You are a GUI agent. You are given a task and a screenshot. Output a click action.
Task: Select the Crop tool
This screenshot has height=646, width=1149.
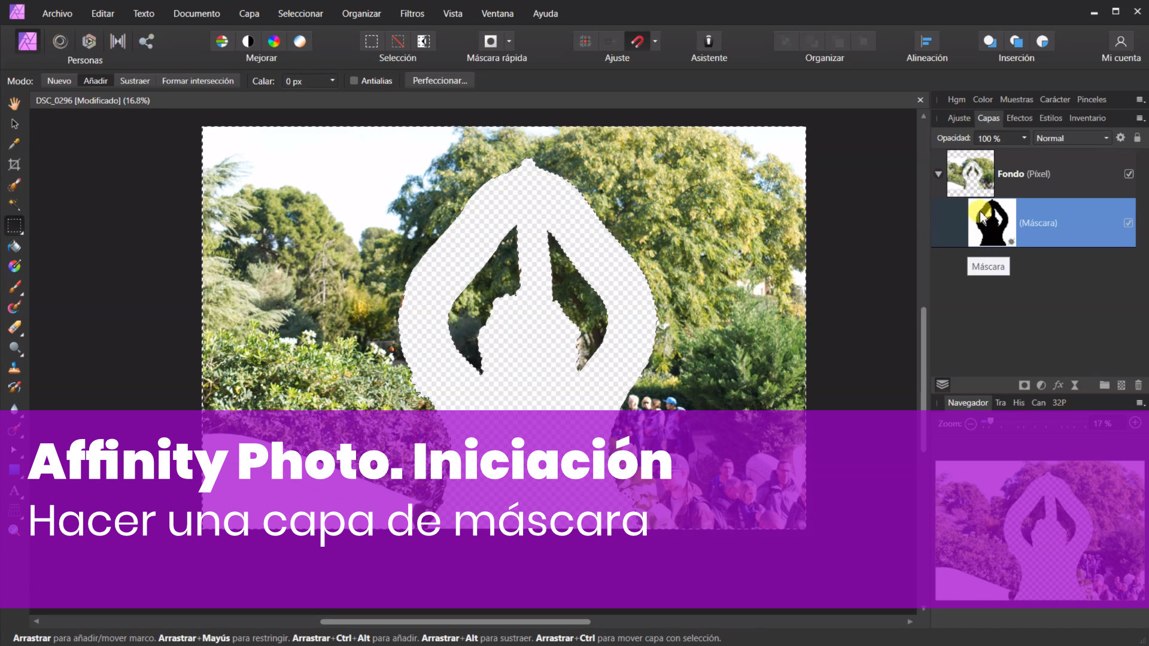coord(14,164)
